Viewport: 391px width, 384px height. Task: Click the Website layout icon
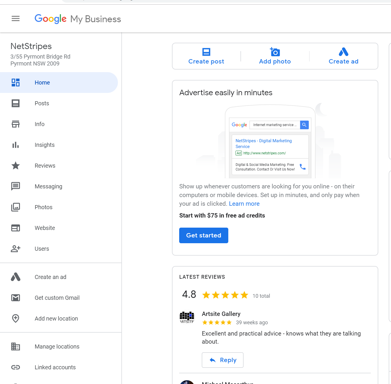click(16, 228)
